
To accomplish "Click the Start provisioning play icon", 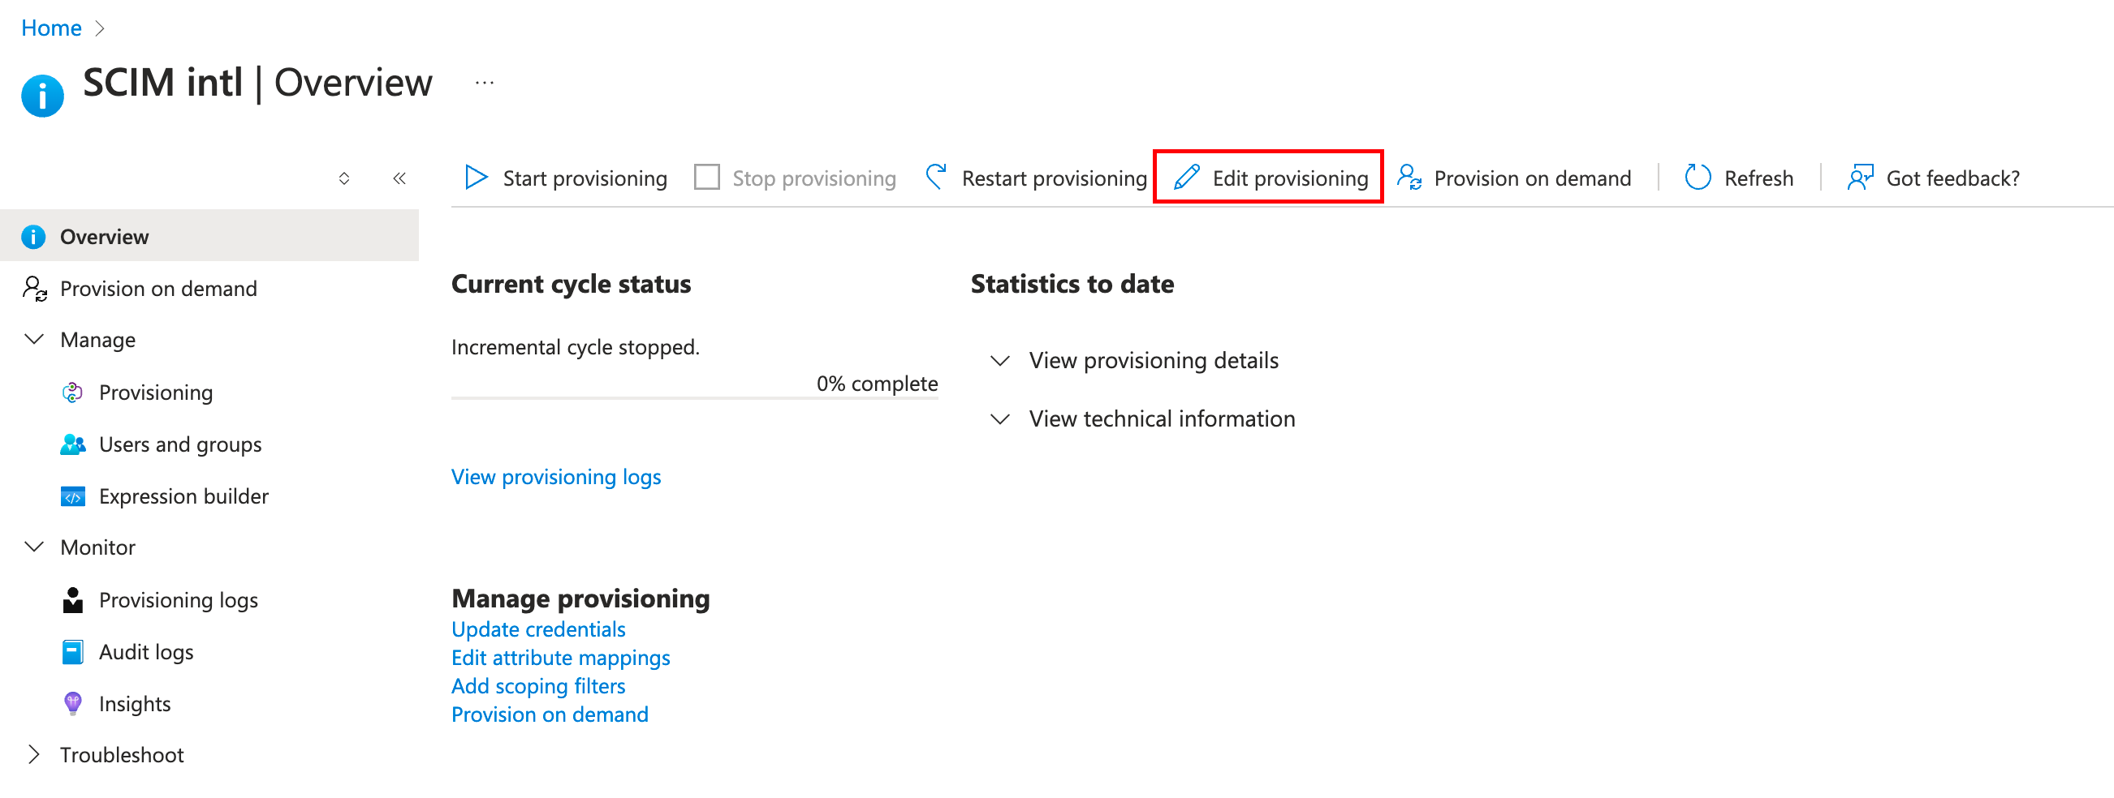I will tap(476, 177).
